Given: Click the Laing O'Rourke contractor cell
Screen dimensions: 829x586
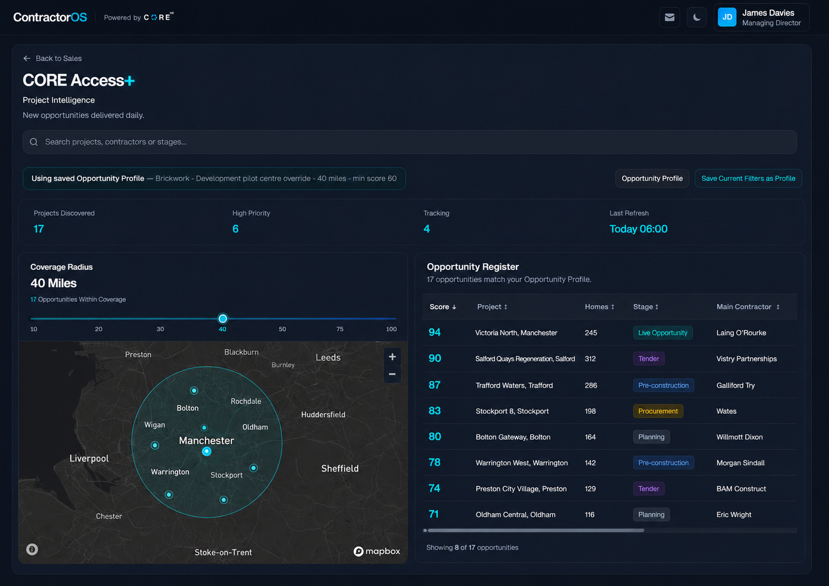Looking at the screenshot, I should click(741, 333).
